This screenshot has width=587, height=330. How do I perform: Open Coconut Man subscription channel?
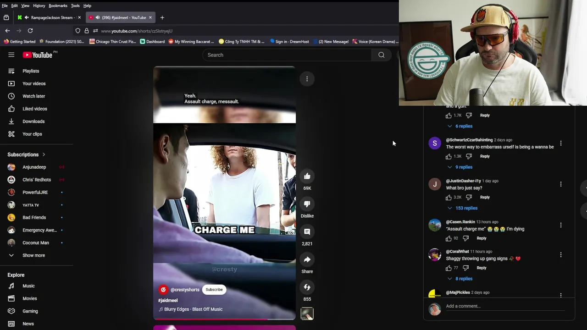(37, 243)
